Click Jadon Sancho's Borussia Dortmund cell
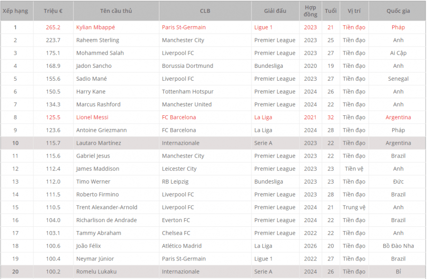This screenshot has width=427, height=279. pyautogui.click(x=187, y=66)
